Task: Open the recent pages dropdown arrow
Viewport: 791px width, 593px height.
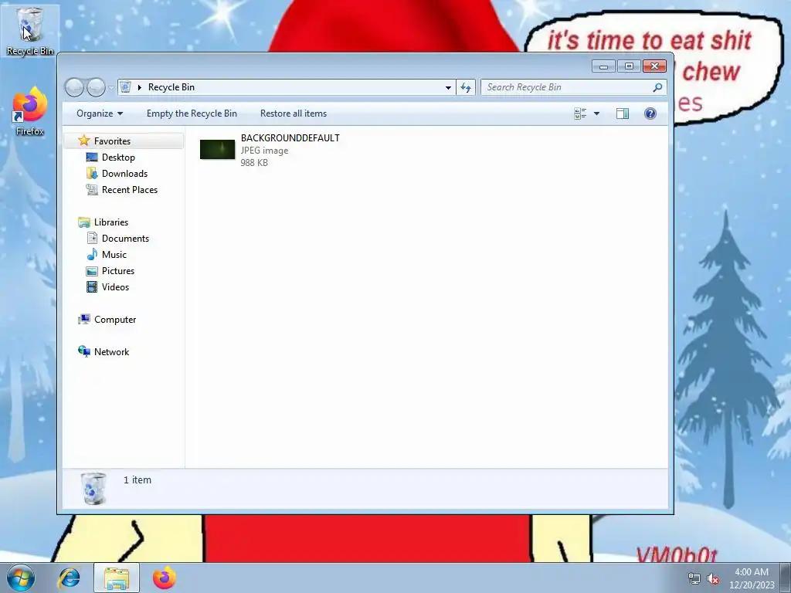Action: click(111, 88)
